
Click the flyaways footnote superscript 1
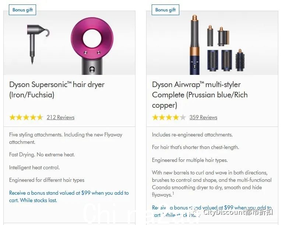[x=173, y=193]
